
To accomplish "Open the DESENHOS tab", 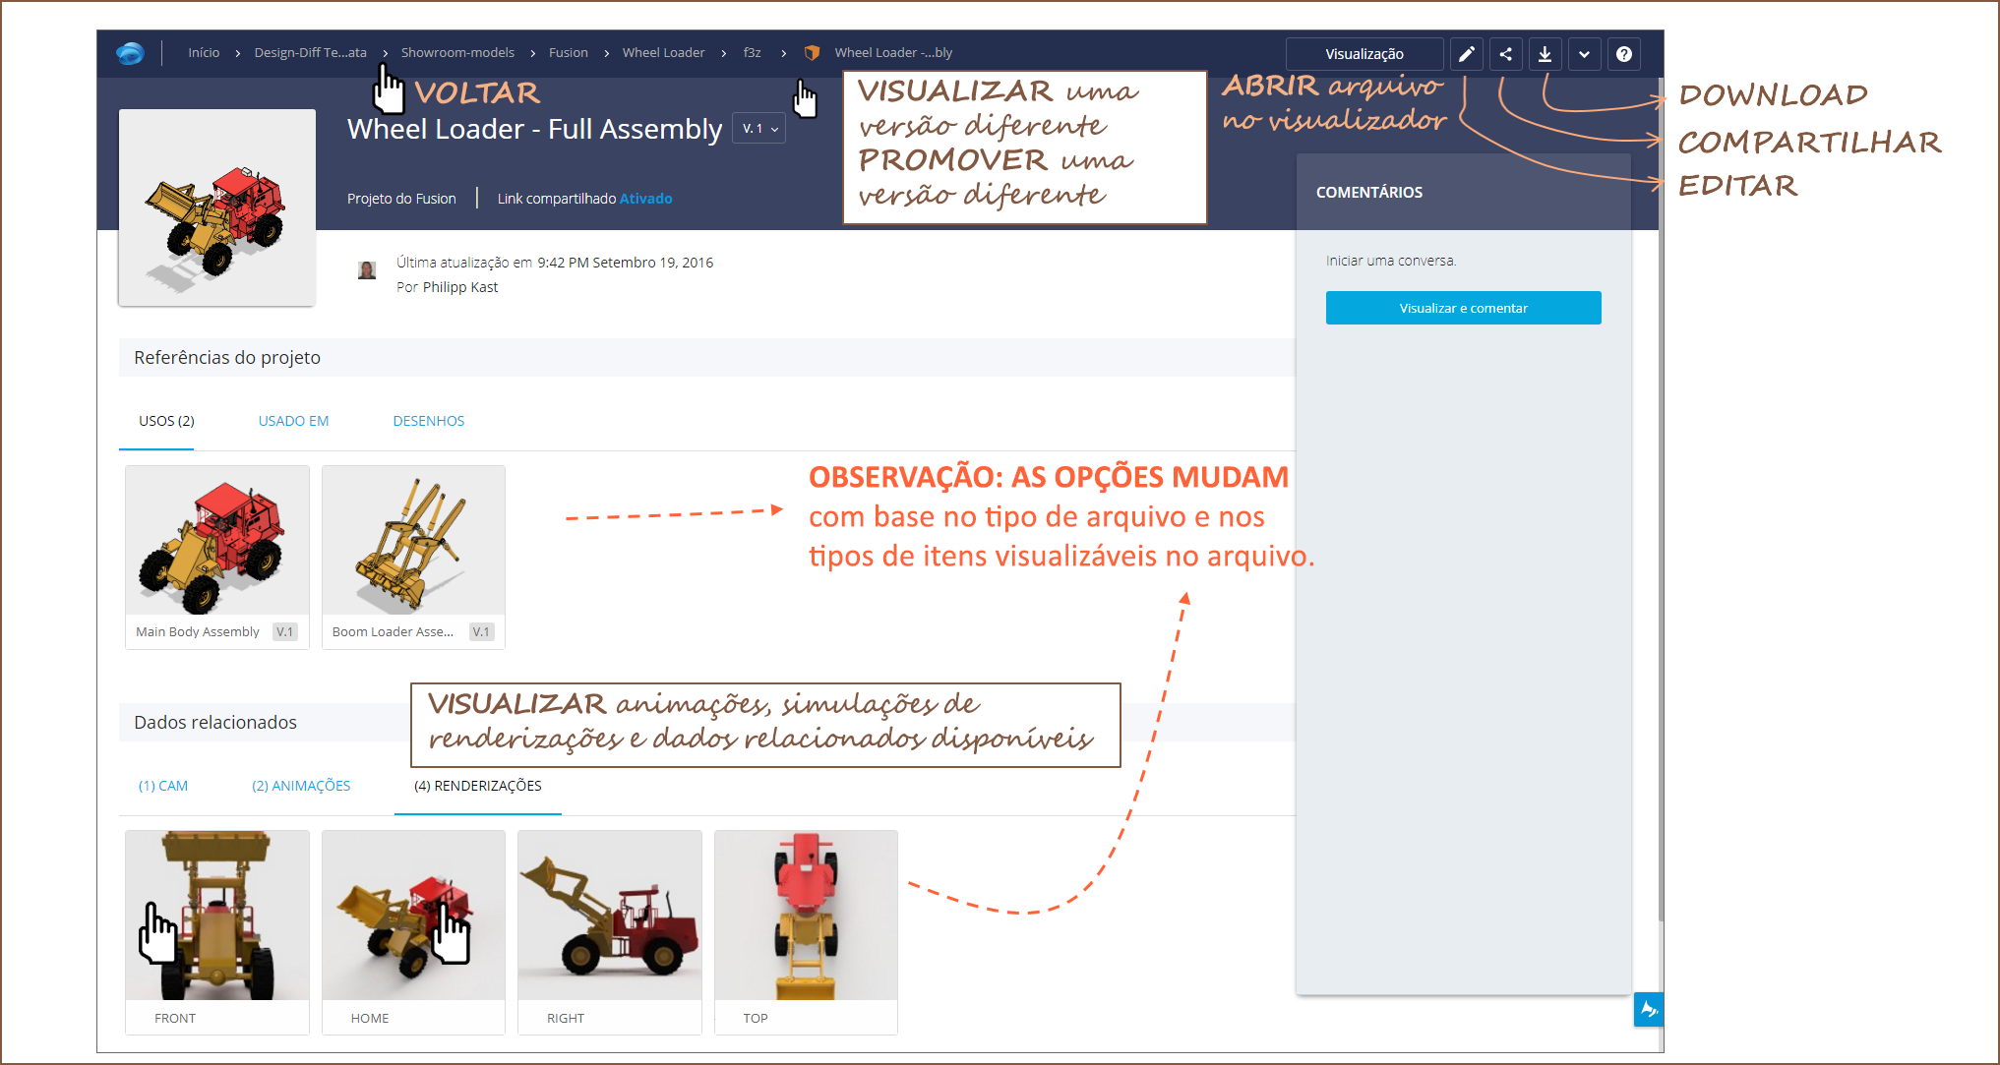I will pos(428,421).
